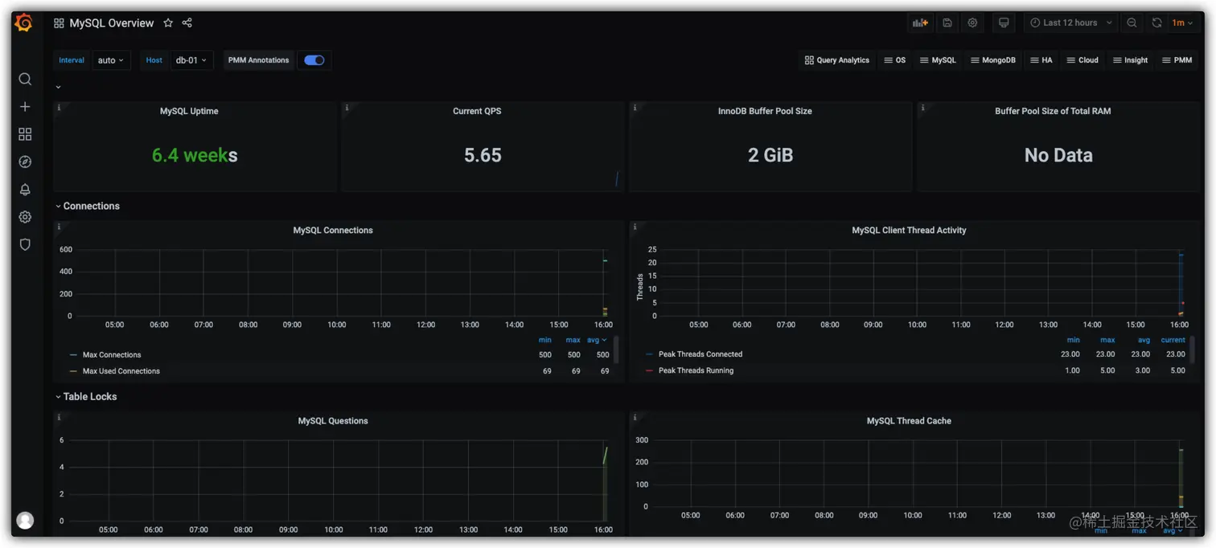The width and height of the screenshot is (1216, 548).
Task: Click the 6.4 weeks uptime value
Action: (x=195, y=155)
